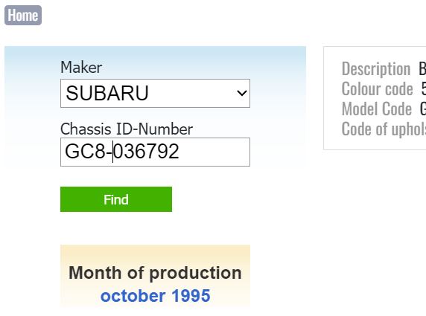The image size is (426, 316).
Task: Open the Maker dropdown showing SUBARU
Action: (x=155, y=93)
